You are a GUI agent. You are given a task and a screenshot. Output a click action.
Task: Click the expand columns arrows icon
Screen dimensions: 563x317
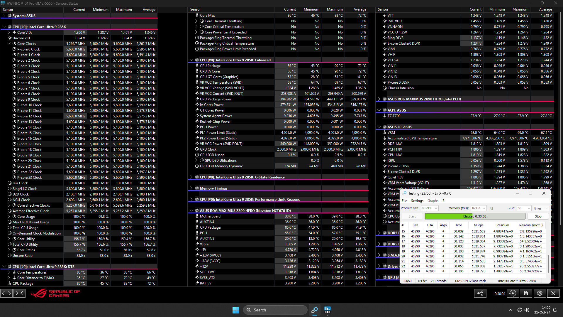click(6, 293)
